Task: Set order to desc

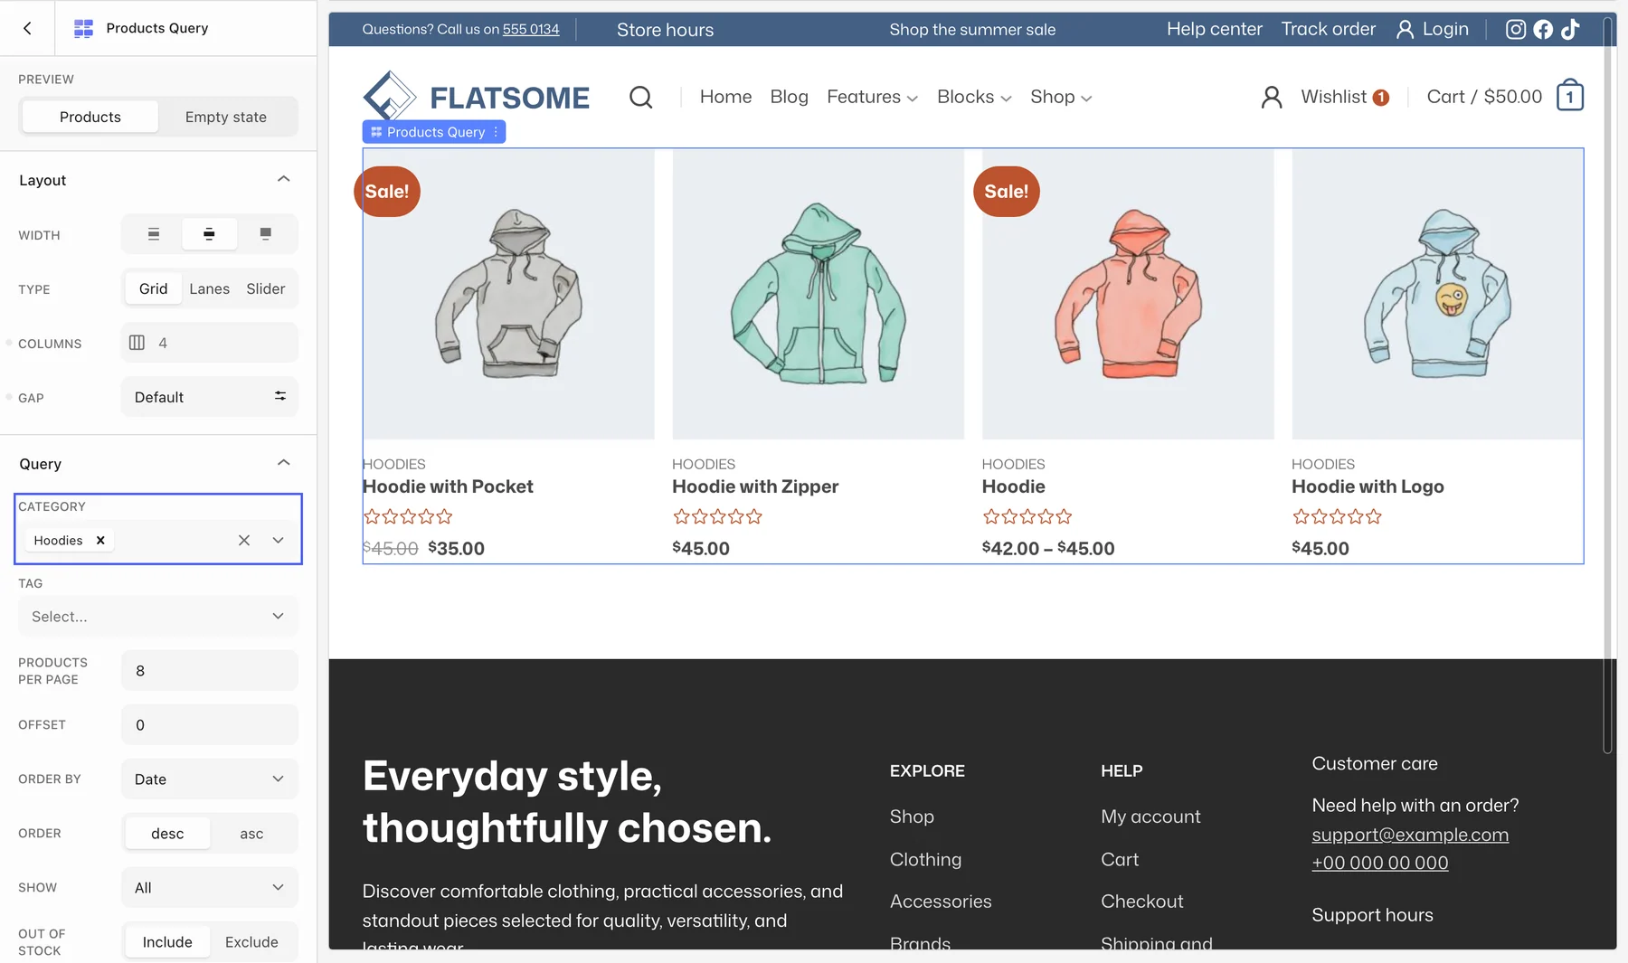Action: (167, 833)
